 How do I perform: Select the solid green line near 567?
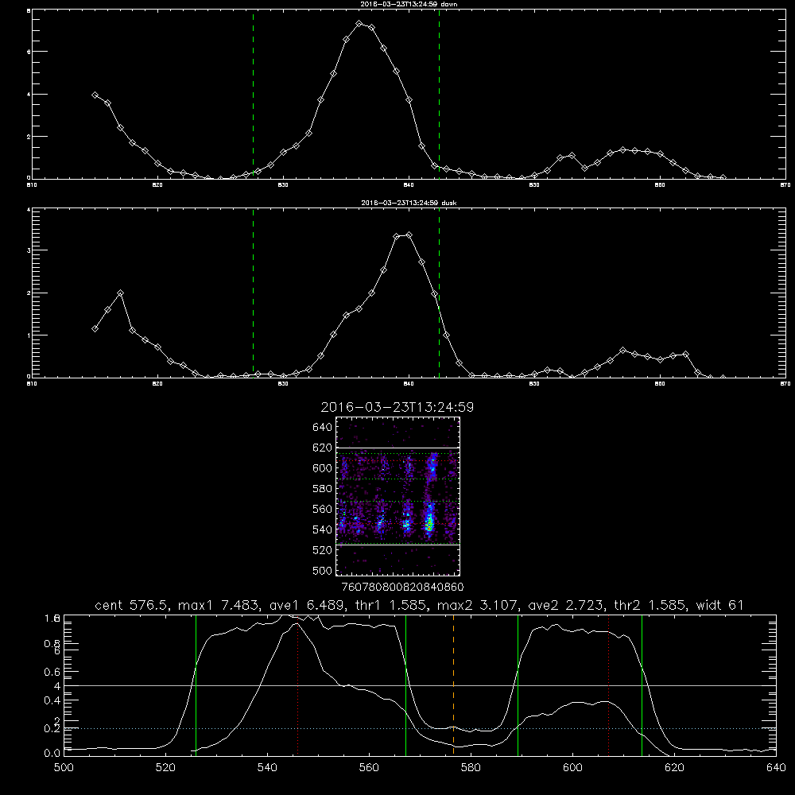[405, 685]
